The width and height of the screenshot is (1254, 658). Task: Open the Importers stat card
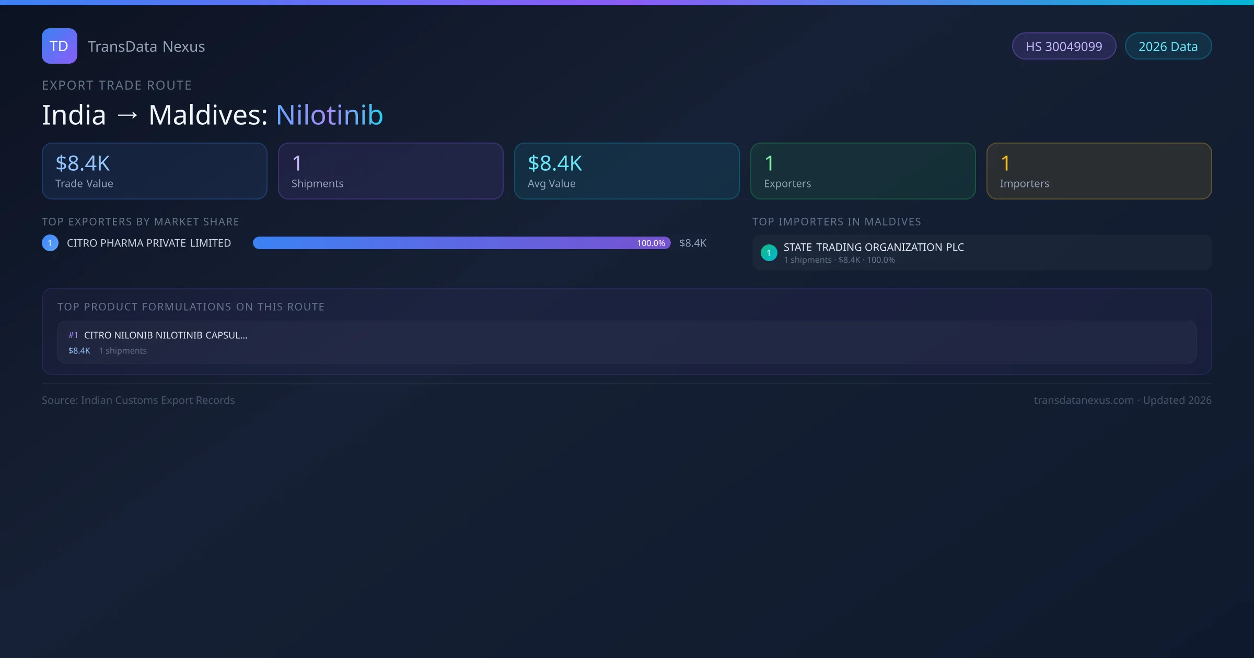click(1099, 171)
